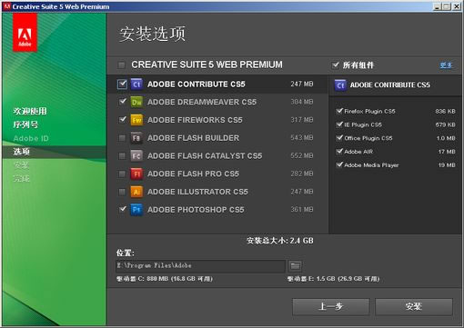This screenshot has height=328, width=464.
Task: Click the 上一步 back button
Action: pyautogui.click(x=331, y=307)
